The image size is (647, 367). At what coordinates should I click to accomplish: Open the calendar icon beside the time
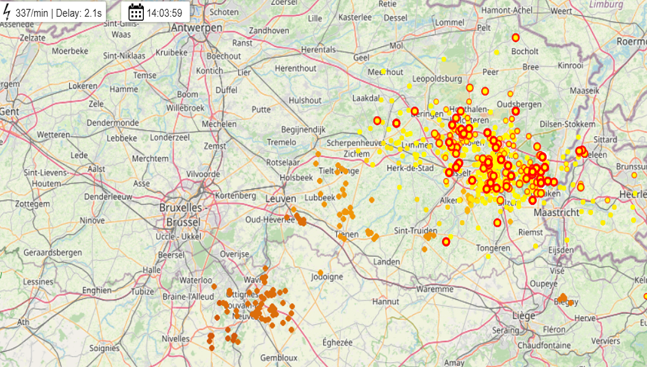tap(136, 12)
